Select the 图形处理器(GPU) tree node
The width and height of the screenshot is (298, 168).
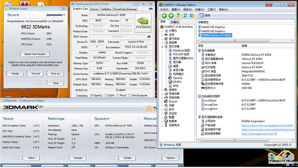click(183, 58)
